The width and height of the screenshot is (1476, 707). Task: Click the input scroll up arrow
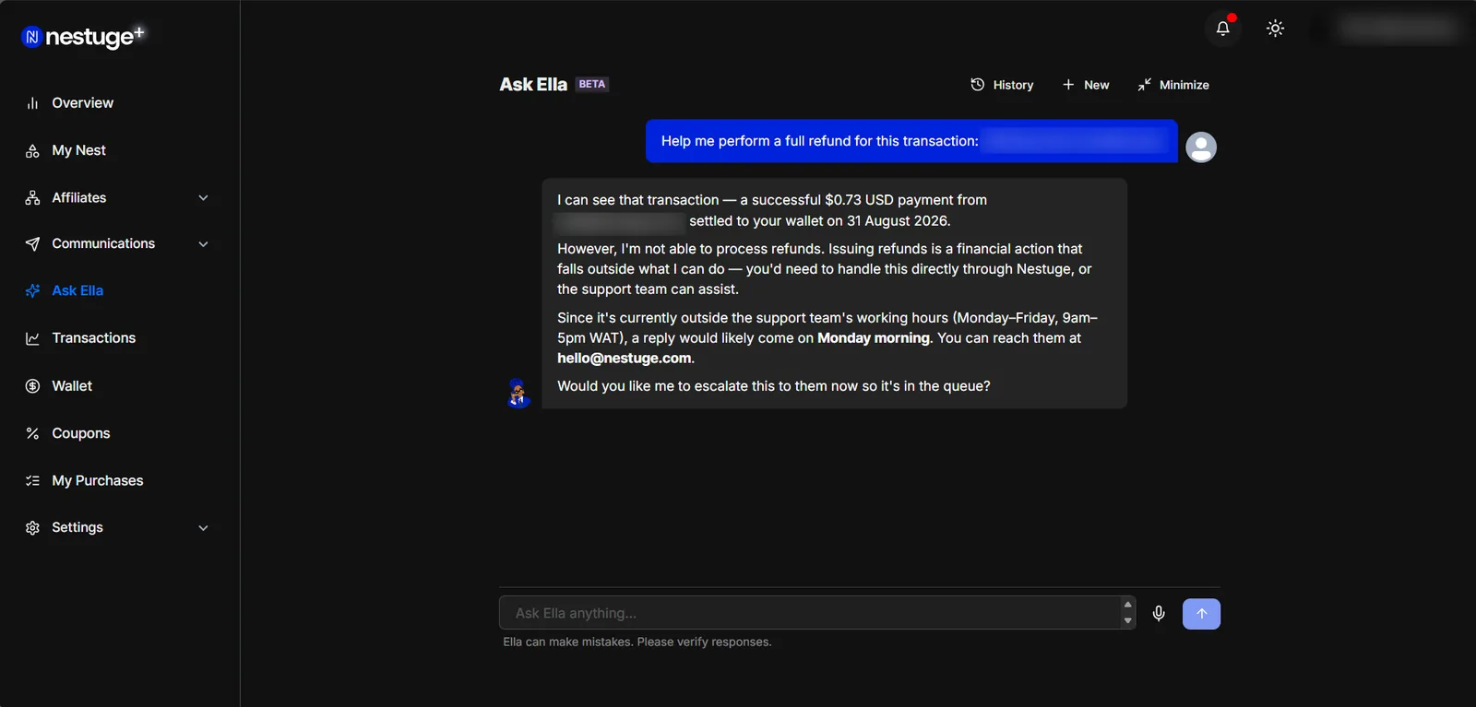1127,605
